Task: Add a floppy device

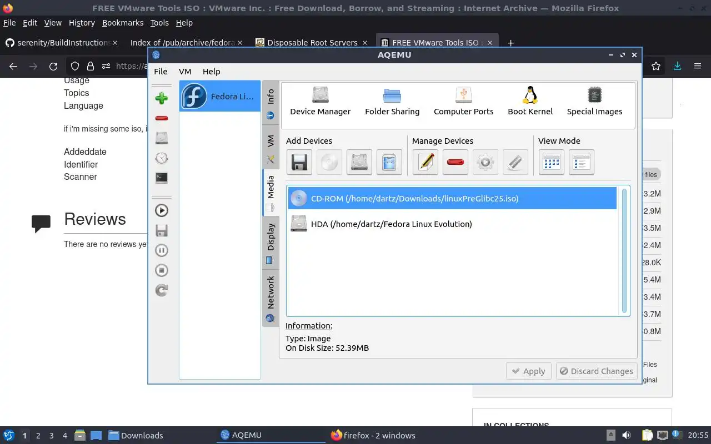Action: click(299, 162)
